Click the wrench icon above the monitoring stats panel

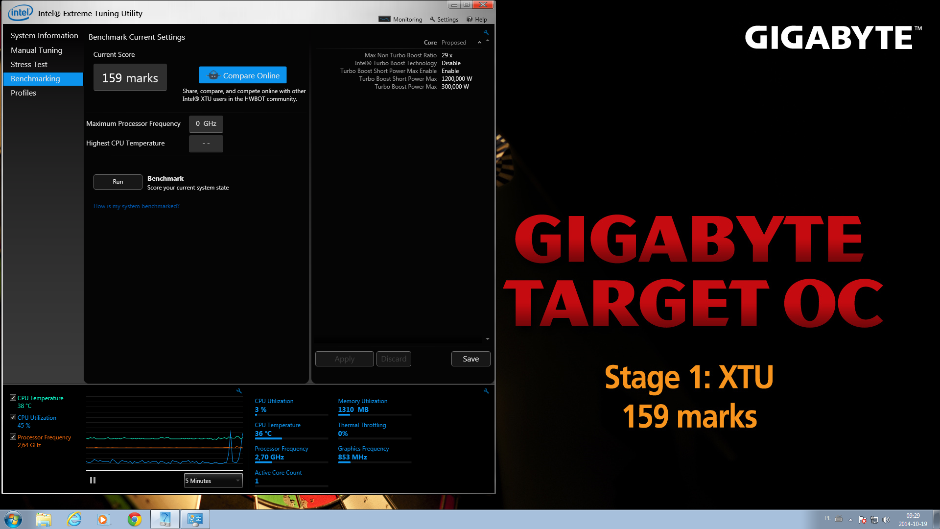click(486, 391)
